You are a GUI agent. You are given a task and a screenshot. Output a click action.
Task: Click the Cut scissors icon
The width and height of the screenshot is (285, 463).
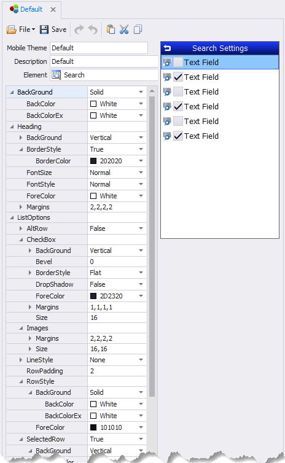pos(124,29)
